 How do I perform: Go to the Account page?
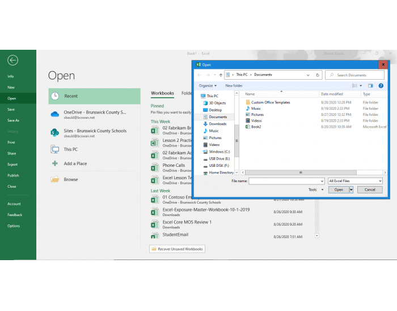tap(14, 204)
